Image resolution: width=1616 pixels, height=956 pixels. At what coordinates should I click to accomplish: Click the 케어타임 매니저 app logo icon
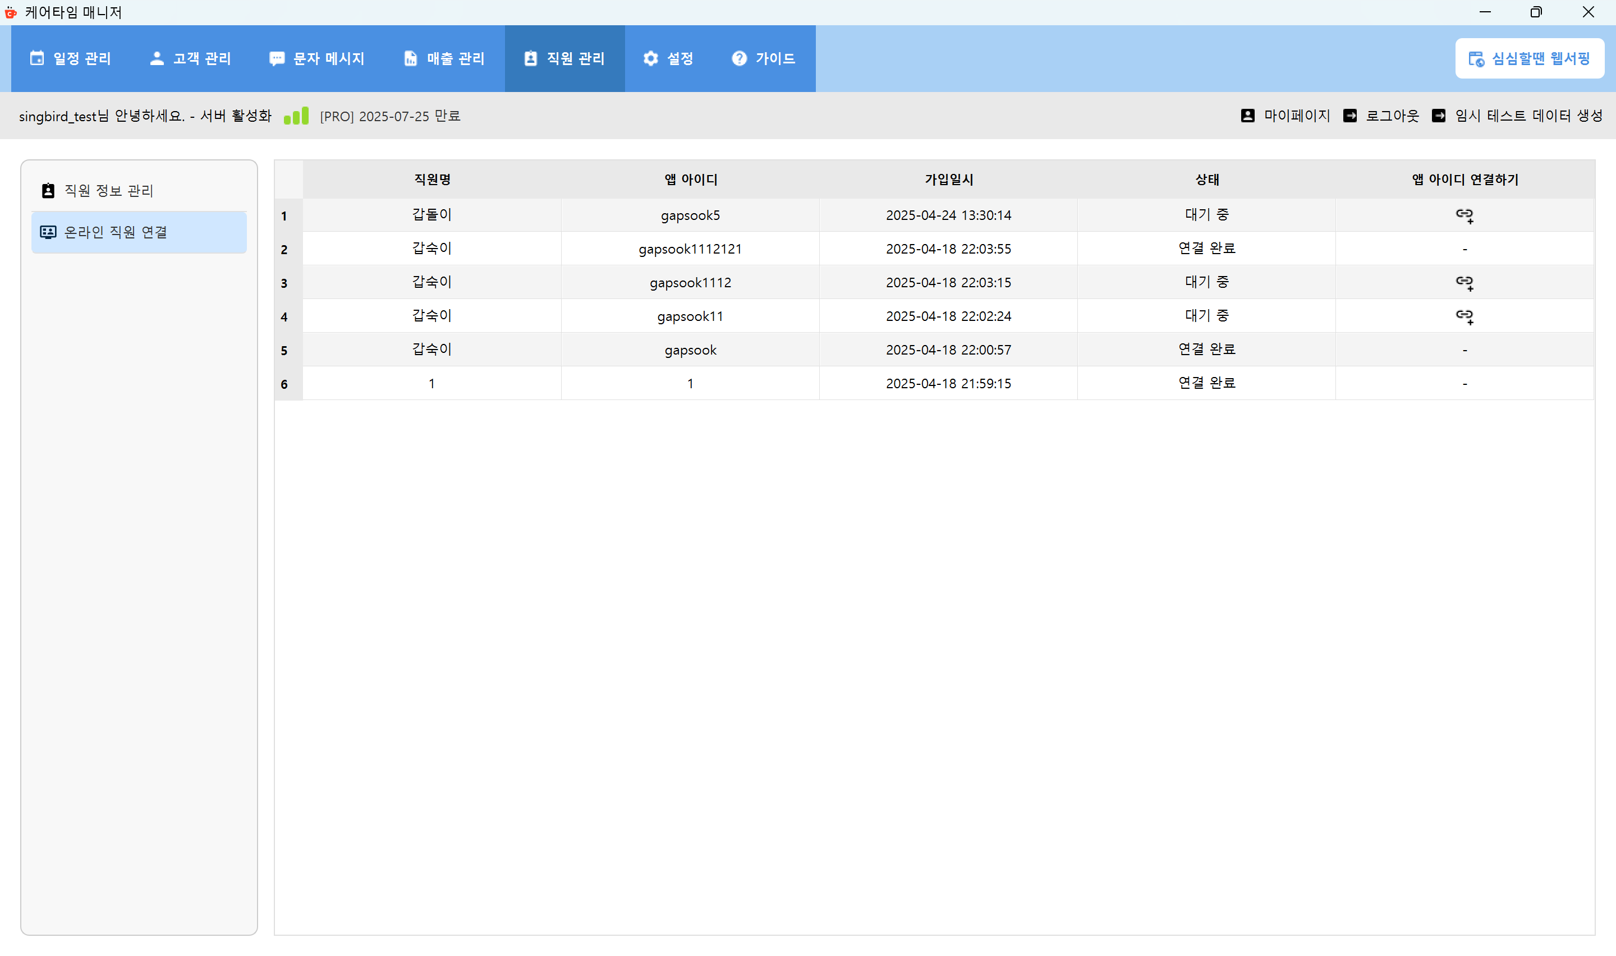click(11, 12)
